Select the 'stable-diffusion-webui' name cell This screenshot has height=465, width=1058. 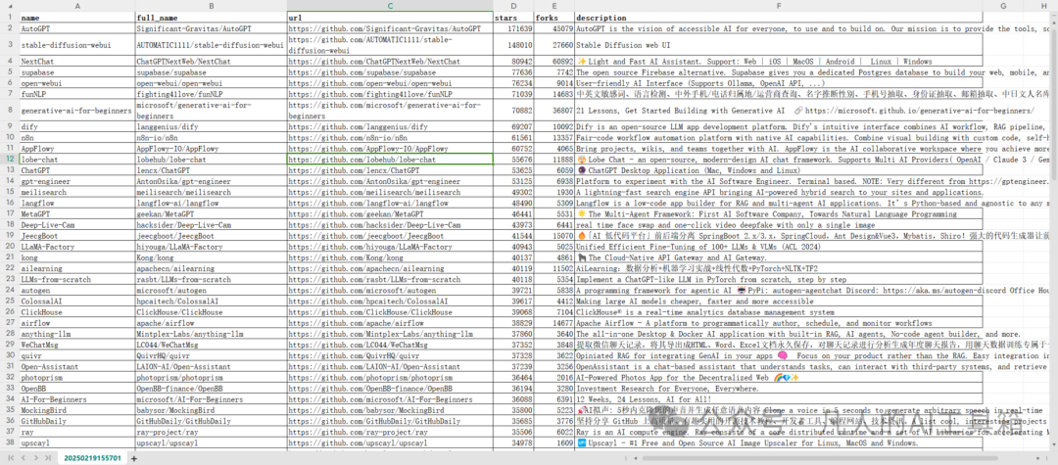click(77, 45)
